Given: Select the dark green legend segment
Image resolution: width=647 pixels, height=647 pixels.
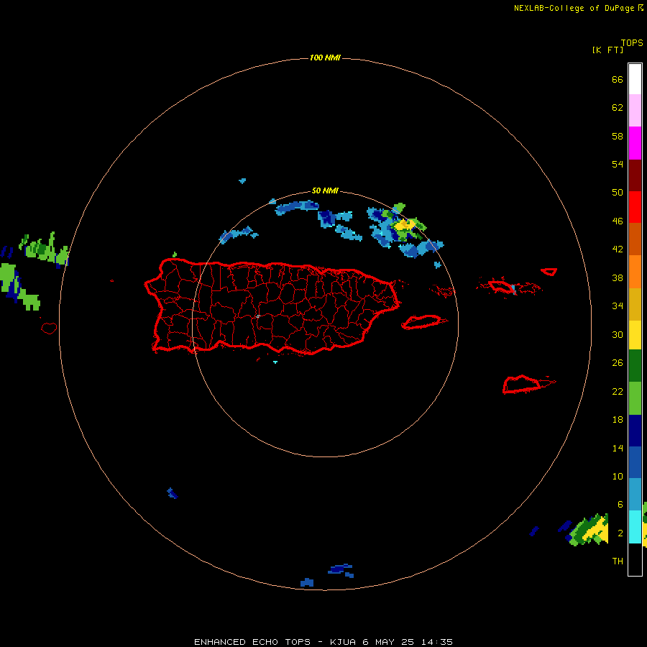Looking at the screenshot, I should click(635, 366).
